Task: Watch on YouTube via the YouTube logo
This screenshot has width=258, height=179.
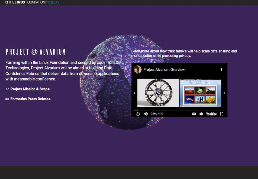Action: point(212,114)
